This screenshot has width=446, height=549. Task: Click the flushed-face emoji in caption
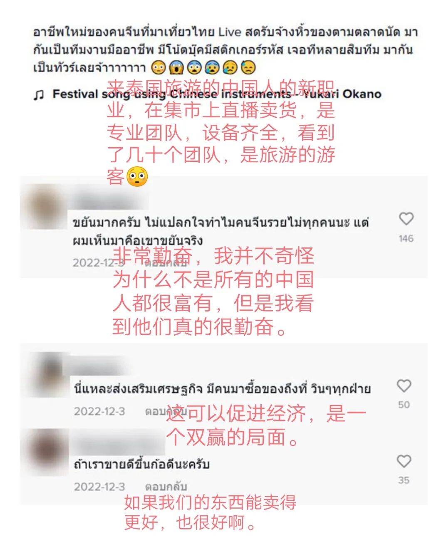click(x=159, y=67)
